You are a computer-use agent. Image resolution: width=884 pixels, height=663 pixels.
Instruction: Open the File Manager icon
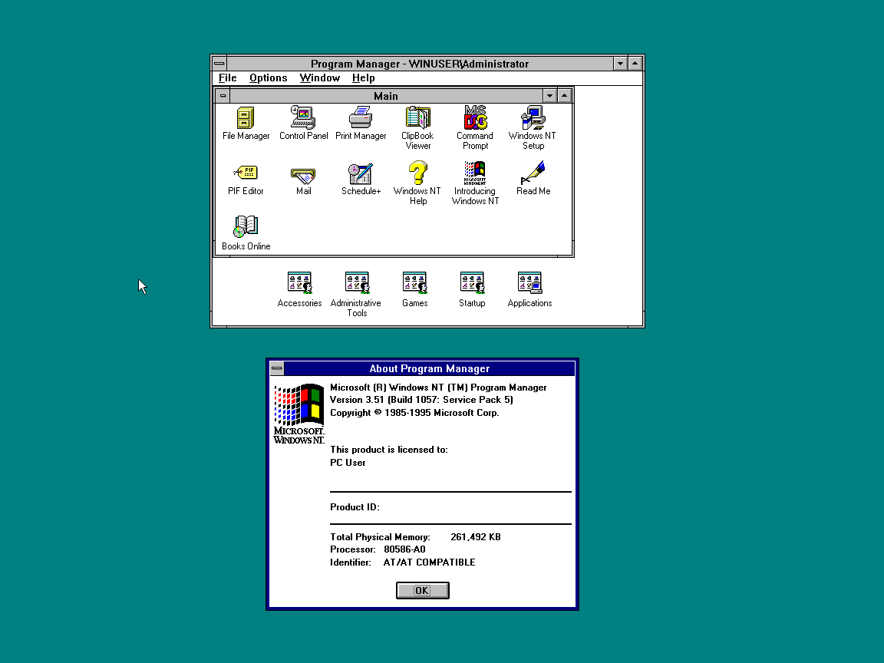tap(245, 119)
